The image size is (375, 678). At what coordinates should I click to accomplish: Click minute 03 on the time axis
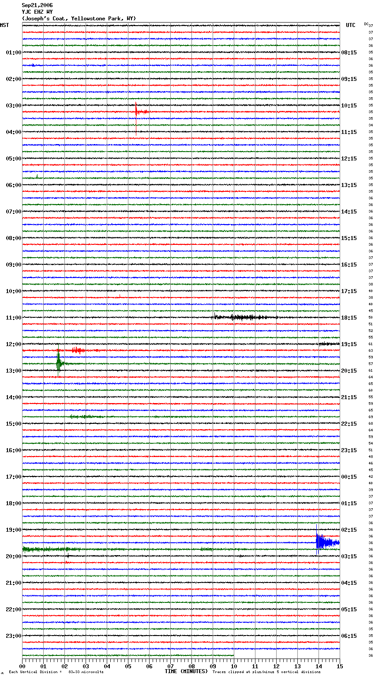(x=86, y=666)
